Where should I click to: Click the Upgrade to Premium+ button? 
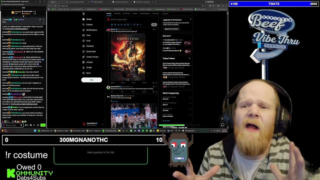tap(171, 29)
